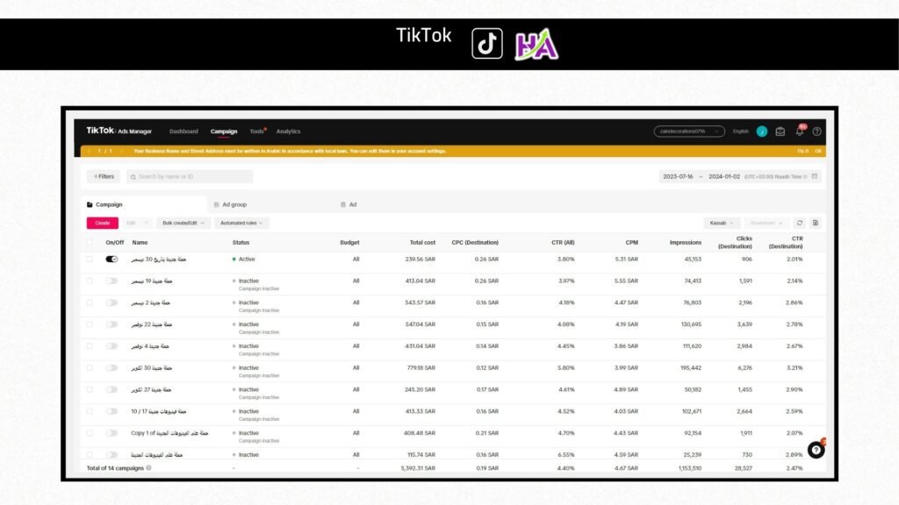Check the box for 245.20 SAR row
Viewport: 899px width, 505px height.
pyautogui.click(x=90, y=390)
